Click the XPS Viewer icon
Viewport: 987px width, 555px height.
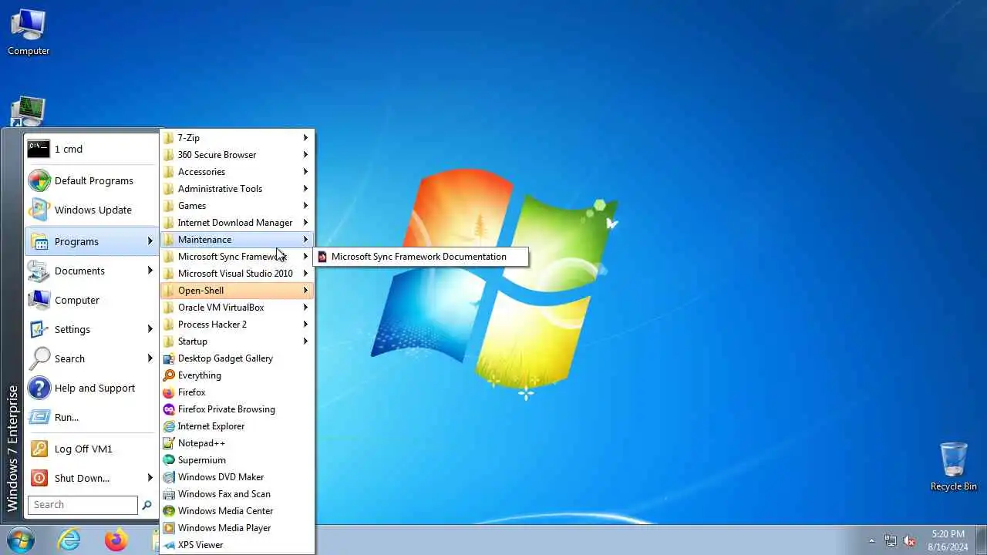169,545
